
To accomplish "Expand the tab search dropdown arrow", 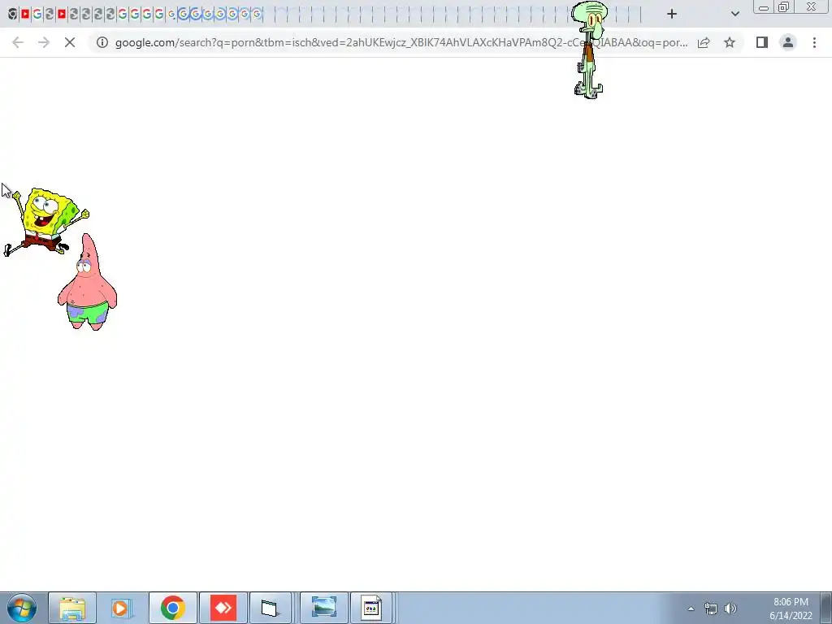I will tap(734, 15).
